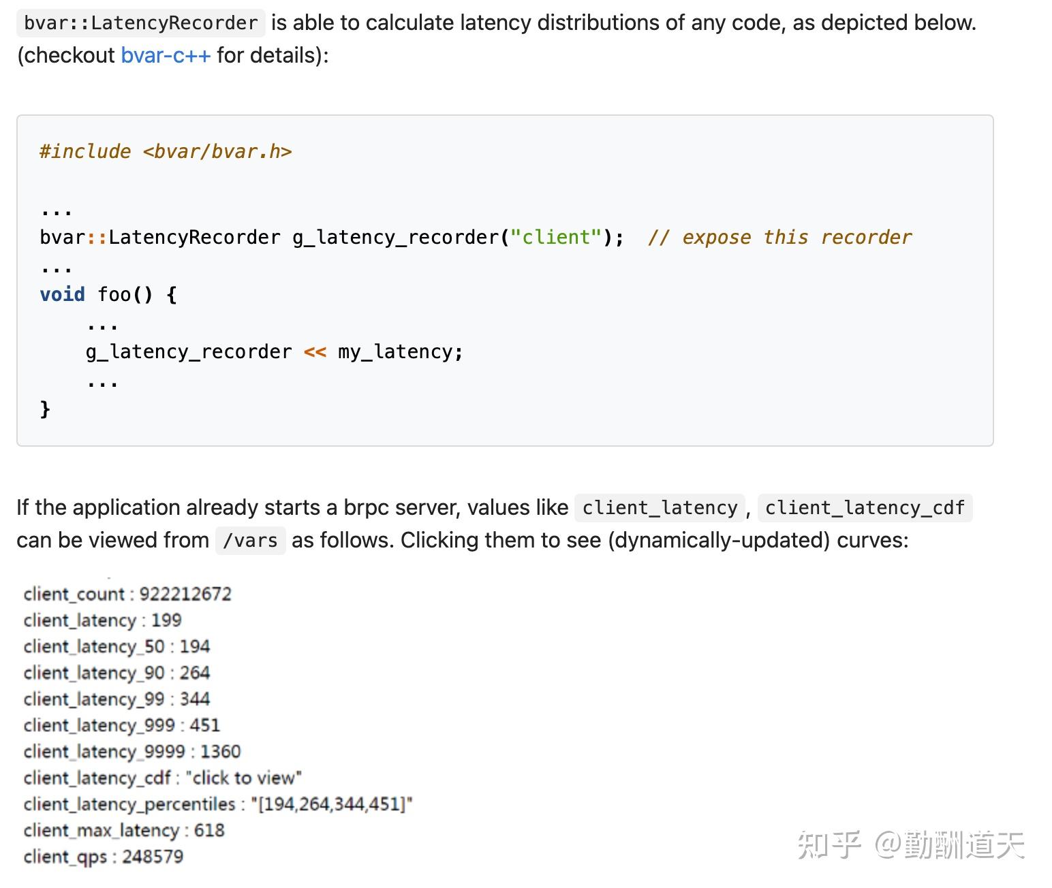
Task: Click the bvar::LatencyRecorder inline code at top
Action: click(140, 23)
